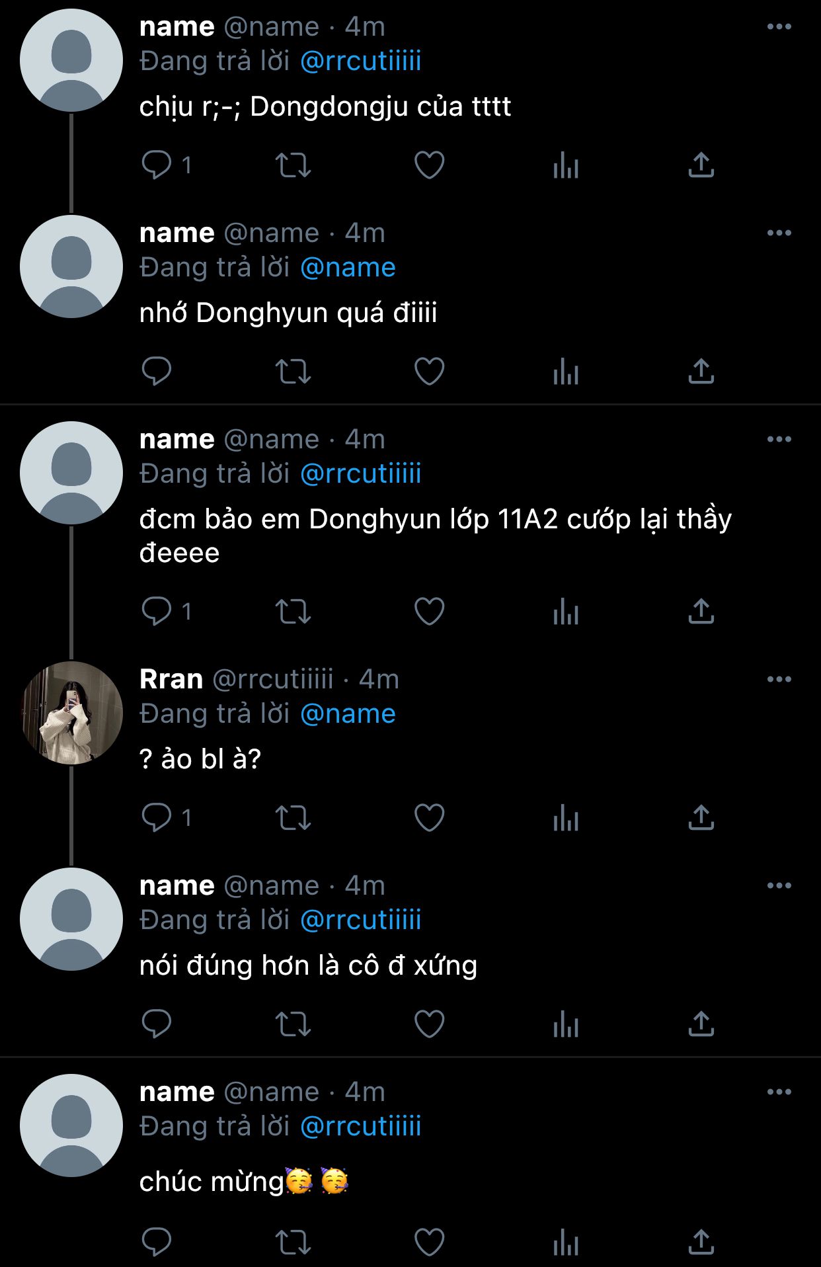Open the reply thread on Rran's tweet
Image resolution: width=821 pixels, height=1267 pixels.
tap(157, 818)
